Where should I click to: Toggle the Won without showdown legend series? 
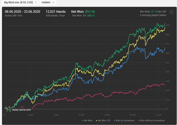point(152,121)
